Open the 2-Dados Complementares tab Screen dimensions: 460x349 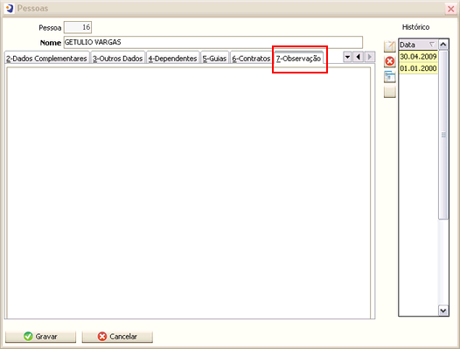point(46,58)
